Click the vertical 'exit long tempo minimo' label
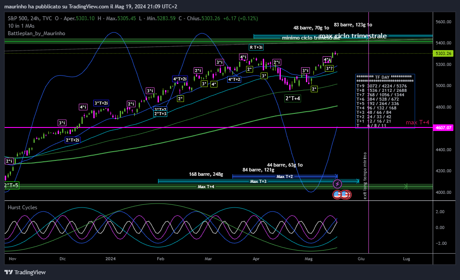Viewport: 460px width, 280px height. 365,176
